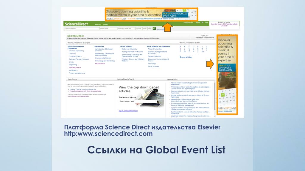Open the Help link in header
This screenshot has height=171, width=305.
(207, 23)
